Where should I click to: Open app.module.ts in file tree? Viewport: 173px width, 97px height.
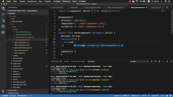[x=19, y=53]
